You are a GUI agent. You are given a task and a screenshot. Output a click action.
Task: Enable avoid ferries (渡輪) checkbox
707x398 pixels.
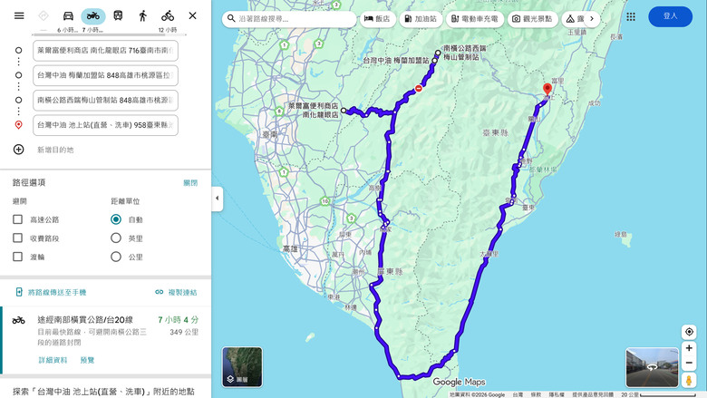(x=17, y=257)
